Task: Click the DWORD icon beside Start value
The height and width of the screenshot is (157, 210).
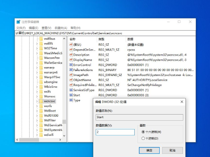Action: pos(71,95)
